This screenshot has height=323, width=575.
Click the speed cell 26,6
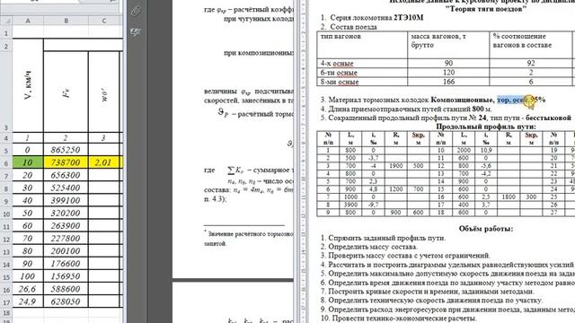coord(28,289)
